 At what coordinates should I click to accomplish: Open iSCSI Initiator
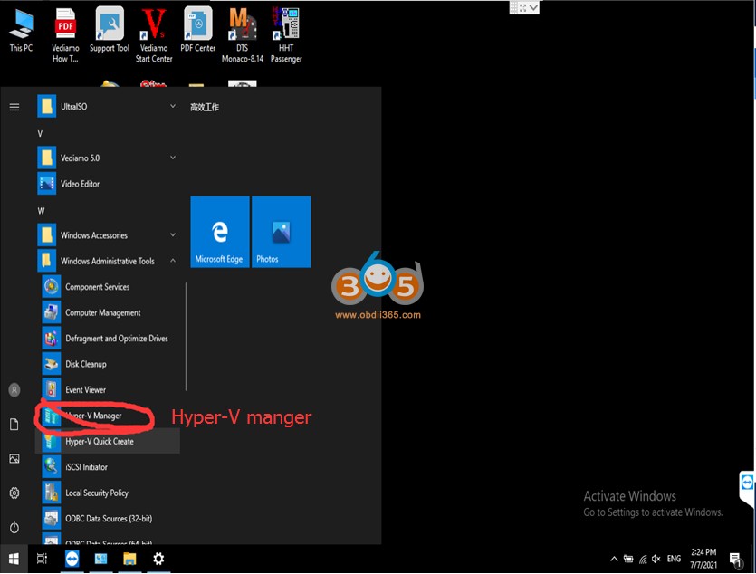point(110,467)
